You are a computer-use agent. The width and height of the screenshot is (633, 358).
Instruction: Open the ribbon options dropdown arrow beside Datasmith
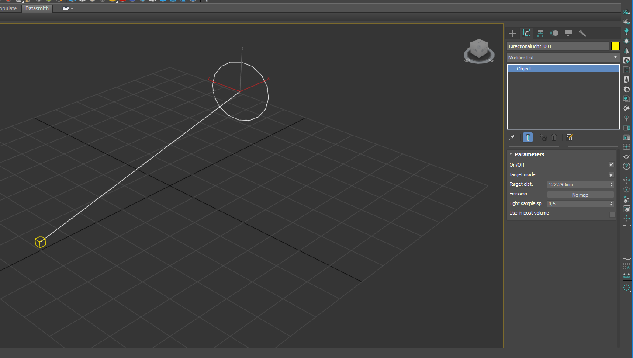pyautogui.click(x=72, y=8)
